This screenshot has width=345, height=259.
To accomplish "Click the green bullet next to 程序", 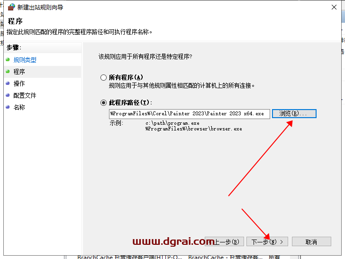I will coord(8,71).
